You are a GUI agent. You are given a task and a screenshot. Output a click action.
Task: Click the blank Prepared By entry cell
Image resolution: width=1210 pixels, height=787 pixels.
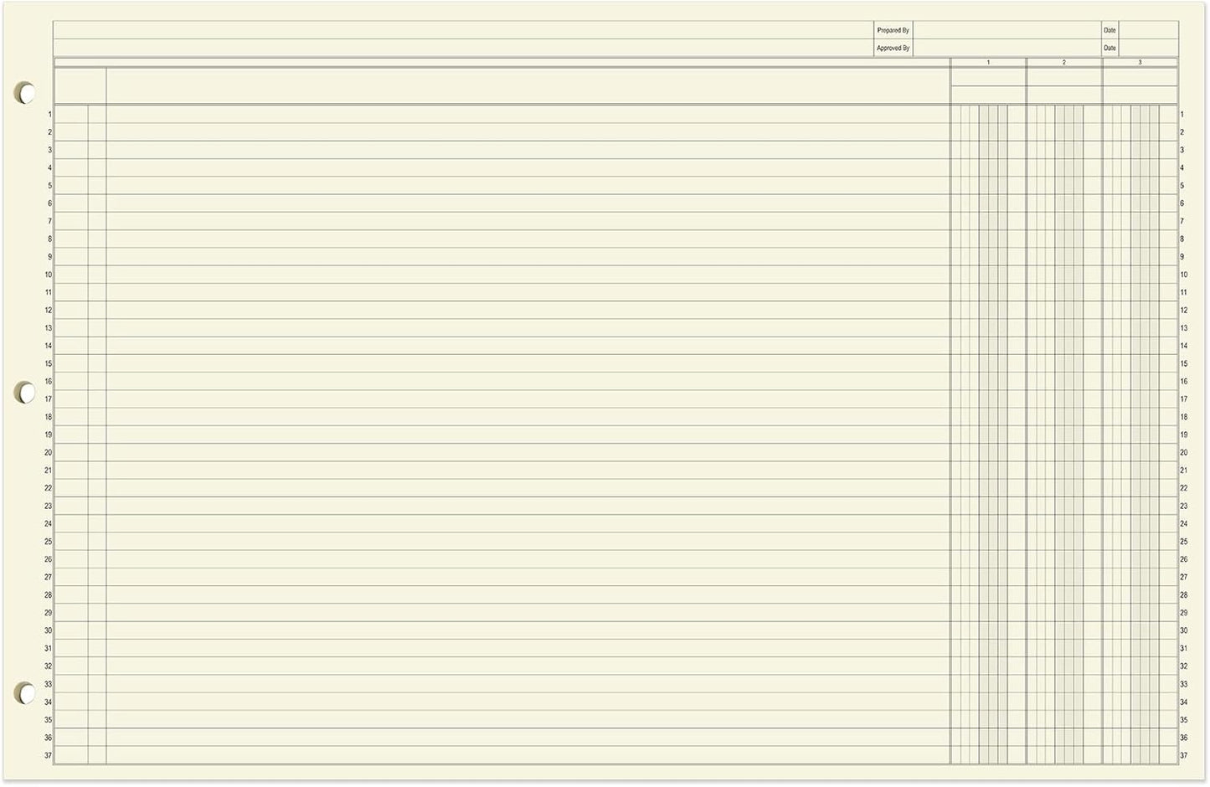pos(1005,30)
